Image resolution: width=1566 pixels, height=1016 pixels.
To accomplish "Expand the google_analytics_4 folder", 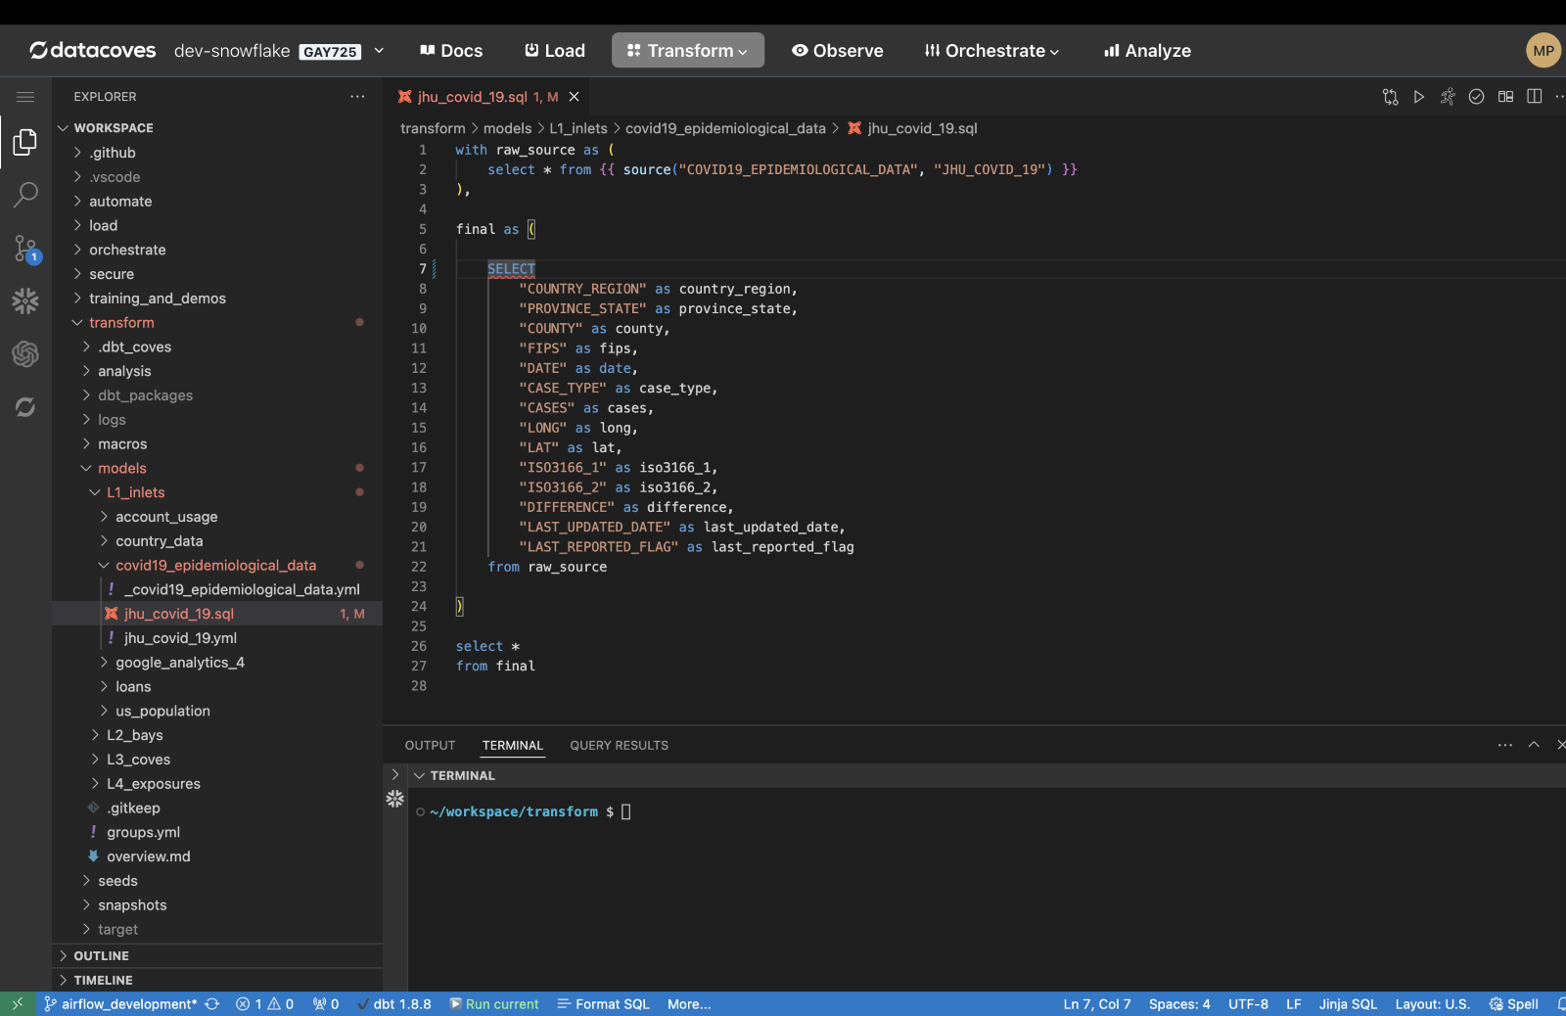I will point(179,663).
